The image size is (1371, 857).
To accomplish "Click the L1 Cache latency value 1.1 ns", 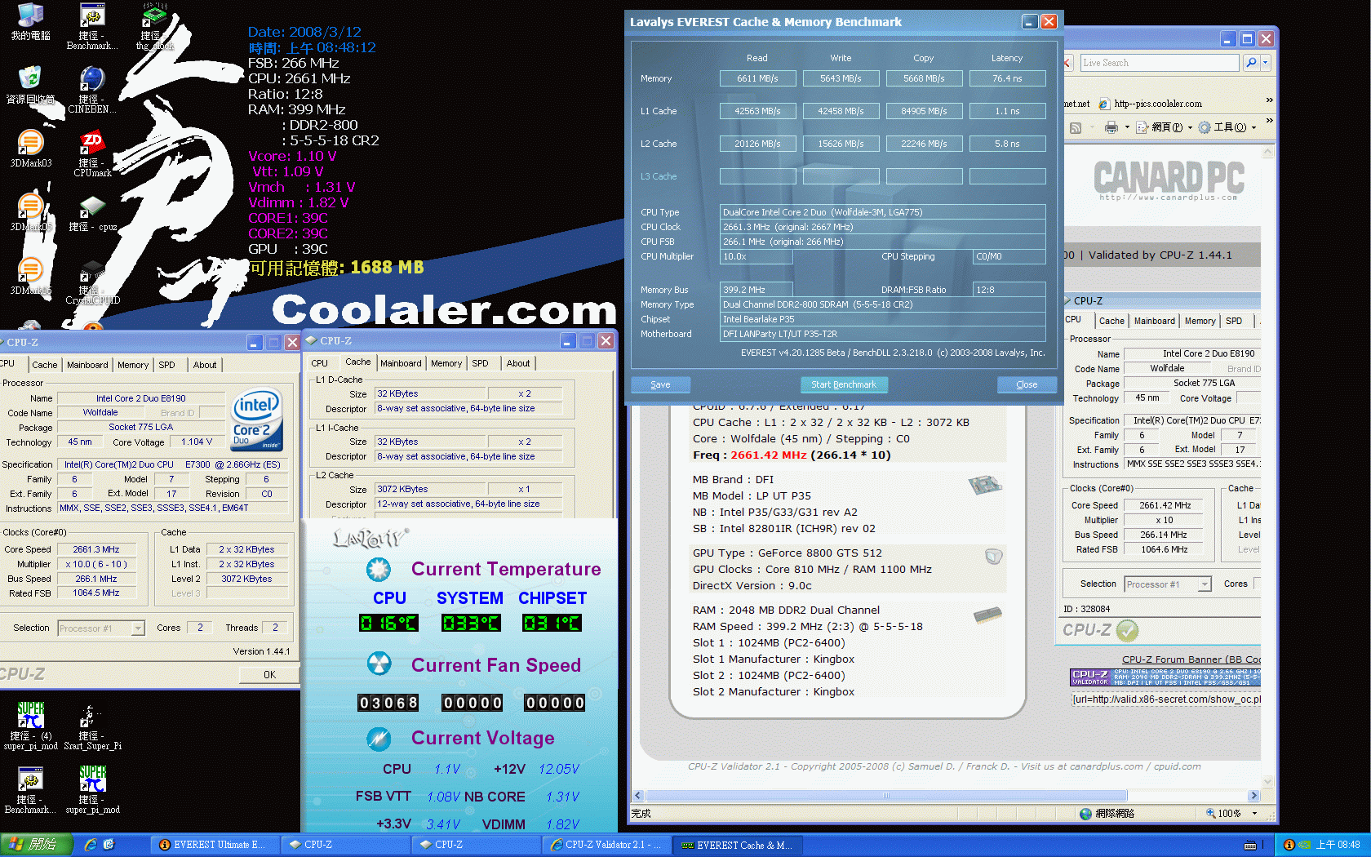I will tap(1007, 111).
